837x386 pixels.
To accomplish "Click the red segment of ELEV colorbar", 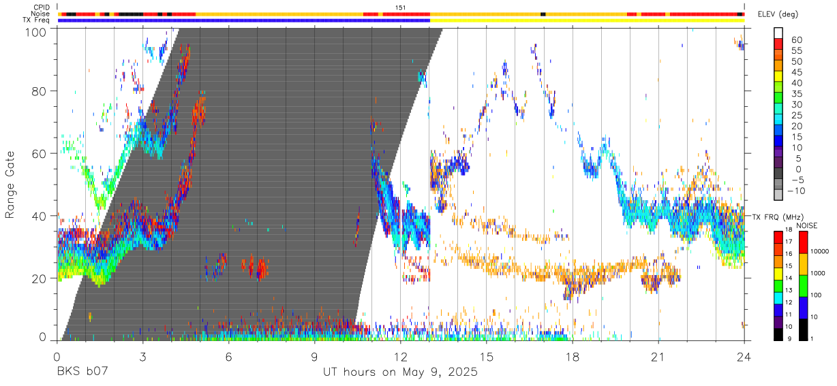I will point(778,44).
